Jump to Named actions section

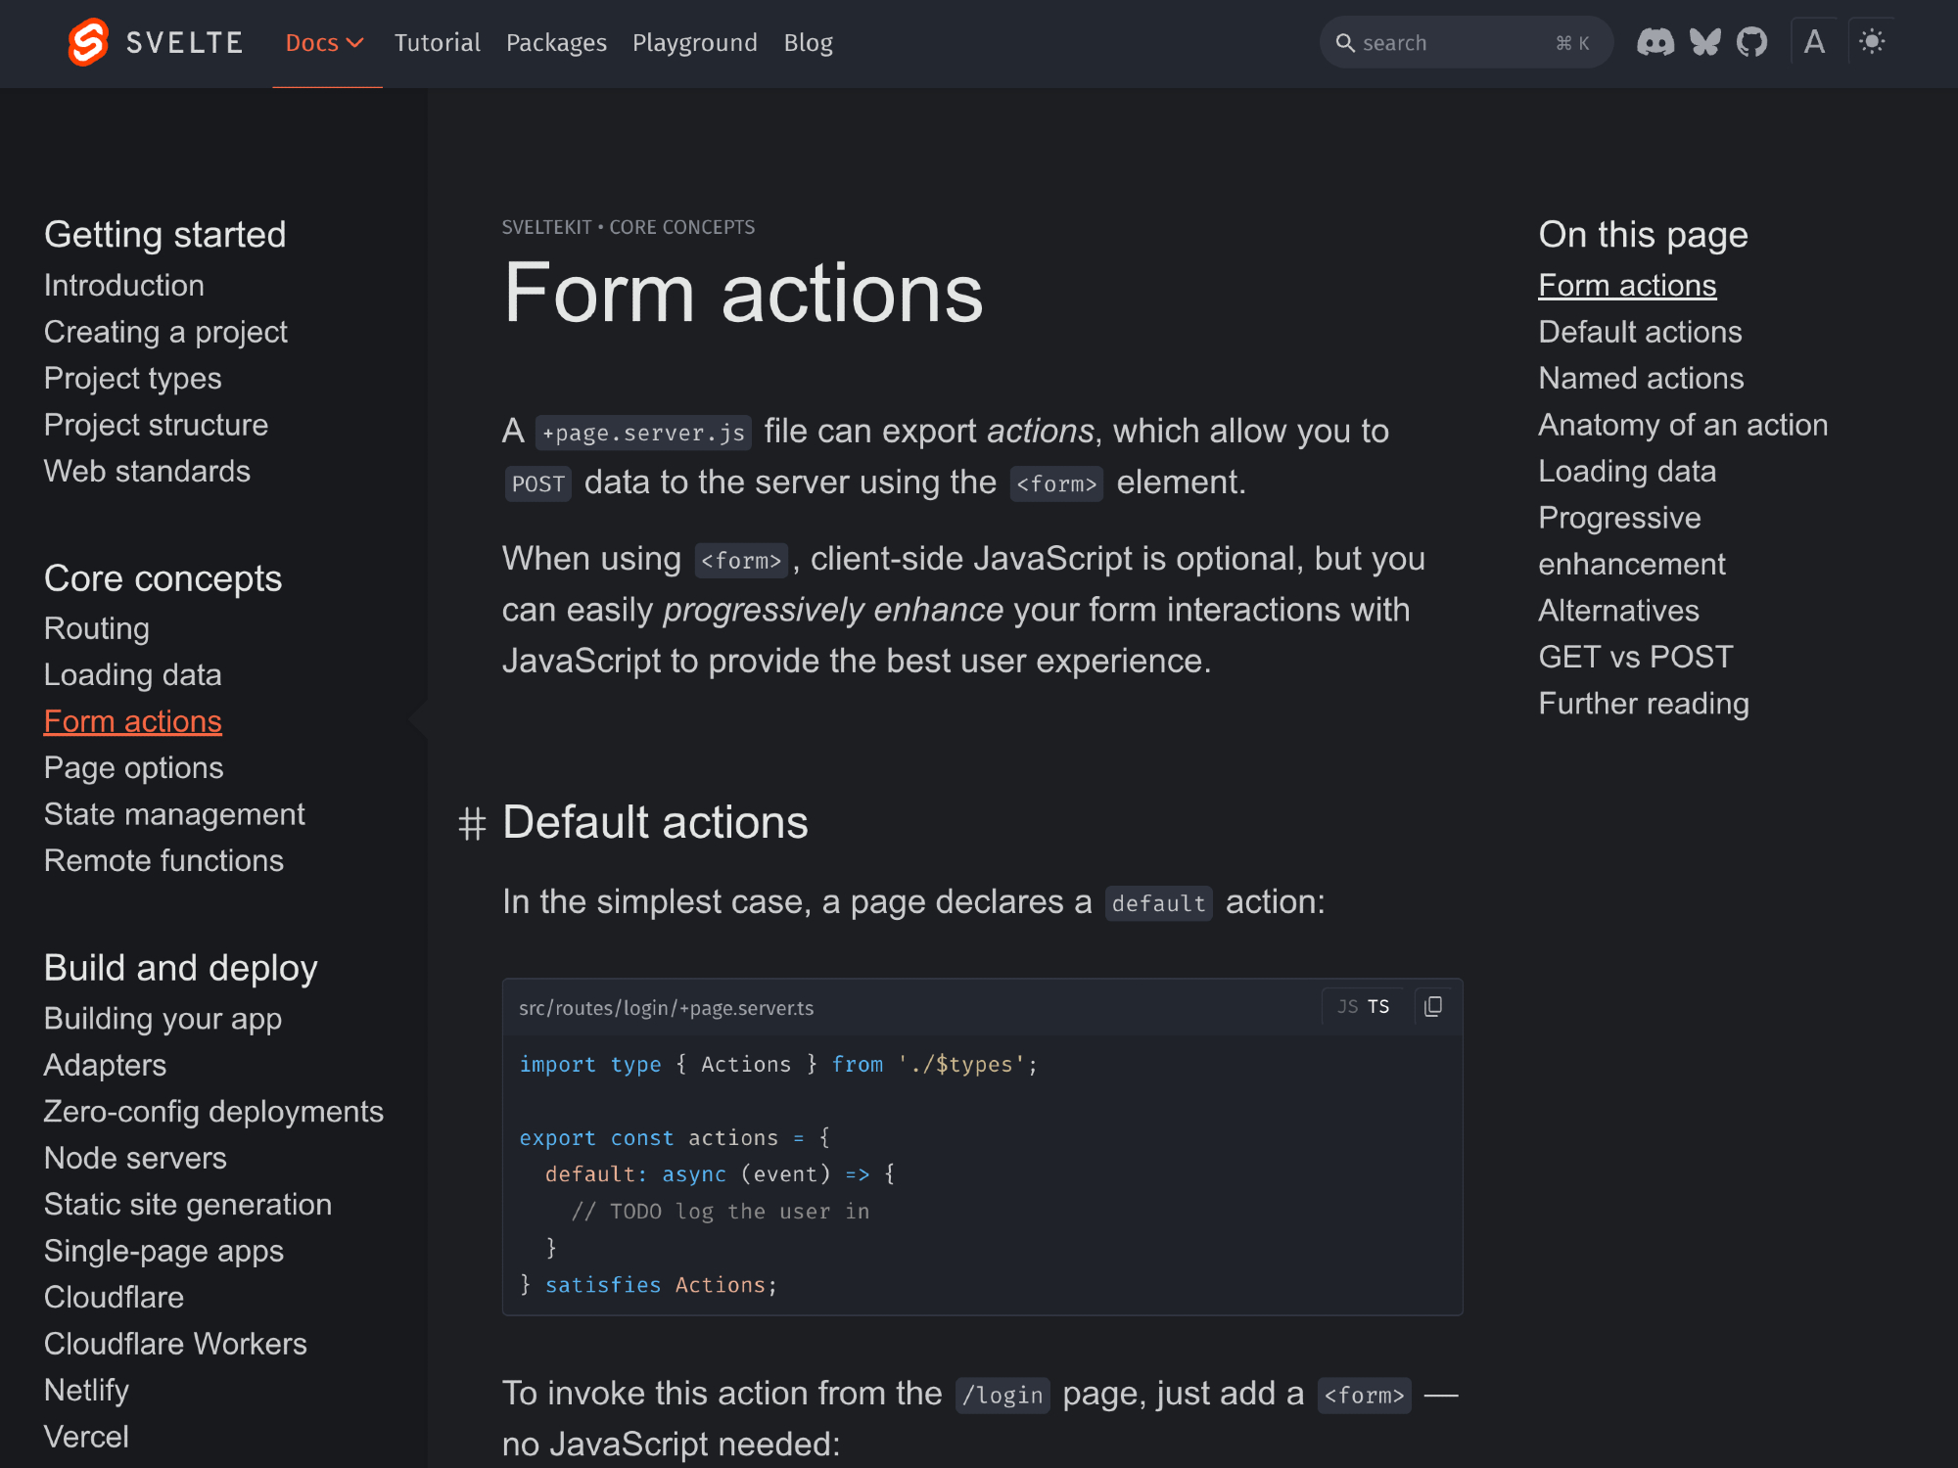[1641, 378]
